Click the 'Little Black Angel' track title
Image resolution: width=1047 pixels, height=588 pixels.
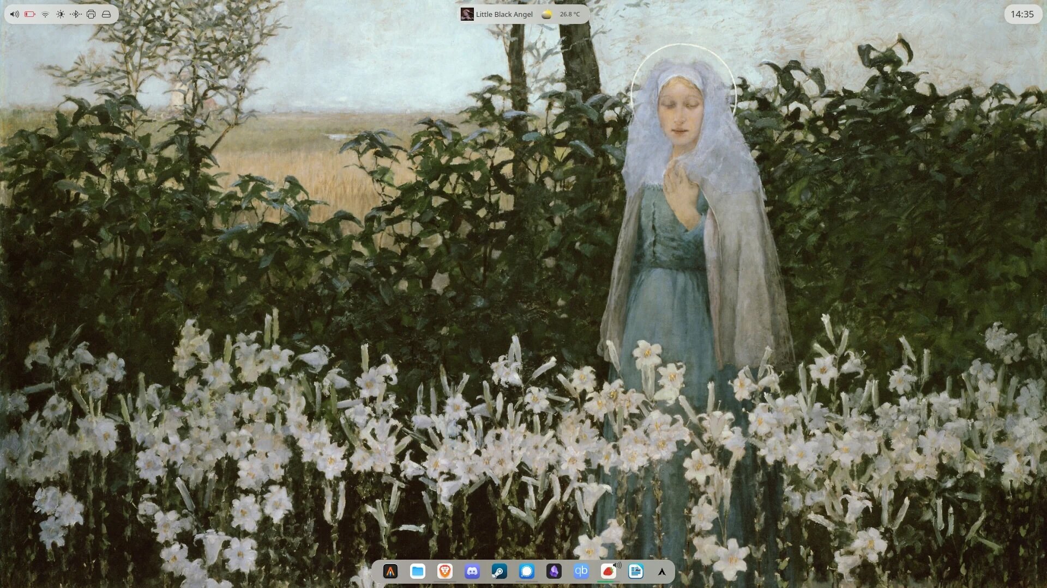pyautogui.click(x=504, y=14)
